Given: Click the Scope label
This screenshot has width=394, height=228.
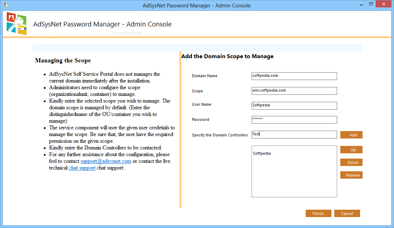Looking at the screenshot, I should pos(197,91).
